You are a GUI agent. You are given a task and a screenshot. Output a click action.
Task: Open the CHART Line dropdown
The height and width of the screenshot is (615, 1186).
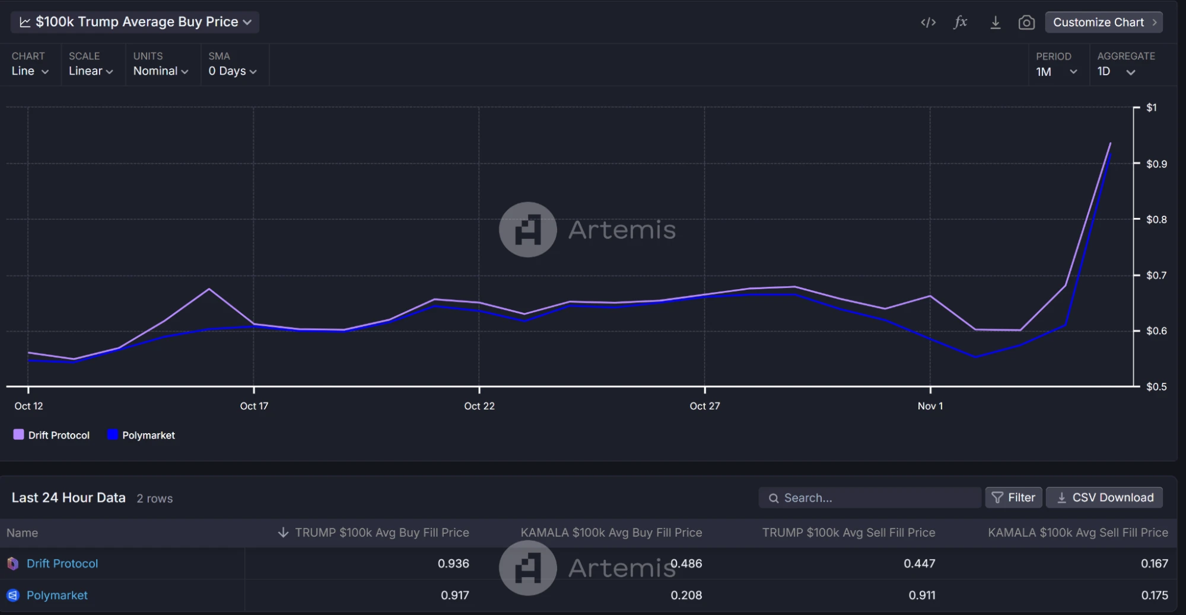[x=30, y=71]
